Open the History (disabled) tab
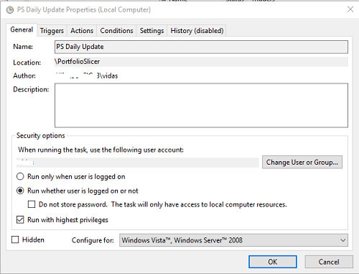The width and height of the screenshot is (359, 274). (x=197, y=31)
